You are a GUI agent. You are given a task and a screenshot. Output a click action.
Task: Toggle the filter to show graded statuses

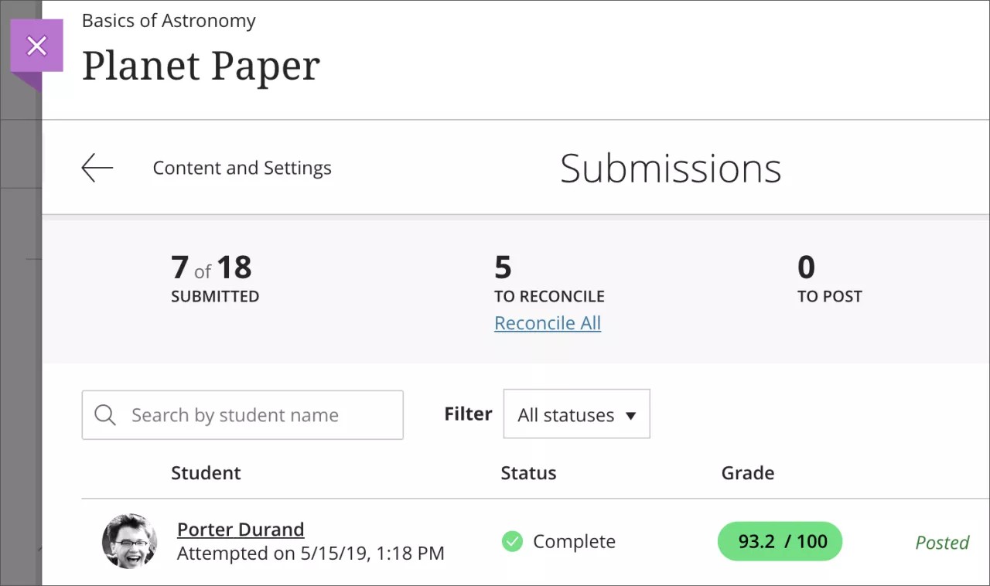point(576,414)
